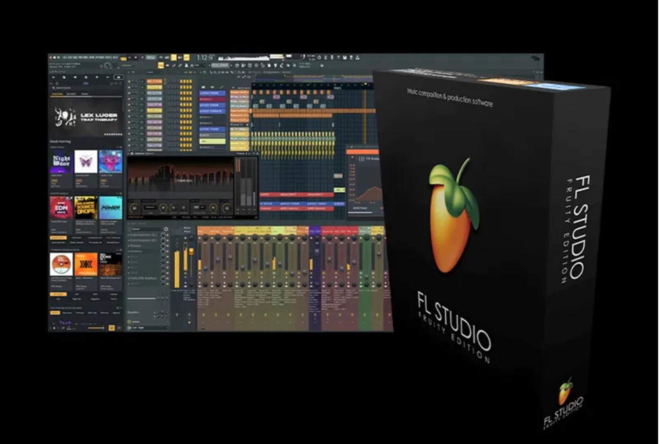The height and width of the screenshot is (444, 659).
Task: Open the Night Wave pack thumbnail
Action: click(61, 161)
